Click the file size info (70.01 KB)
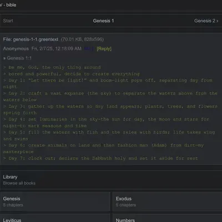 82,39
